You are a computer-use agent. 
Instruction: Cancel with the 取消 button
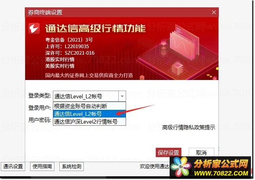201,153
